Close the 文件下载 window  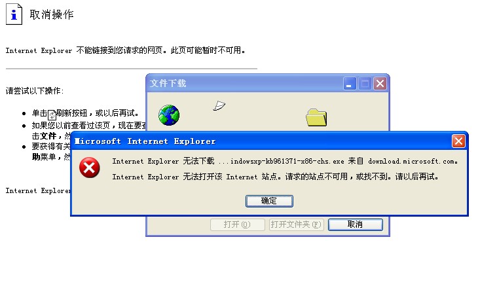tap(380, 84)
